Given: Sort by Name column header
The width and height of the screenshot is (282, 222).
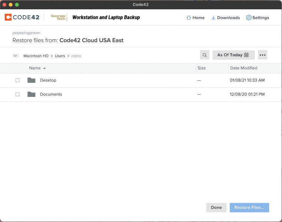Looking at the screenshot, I should coord(37,68).
